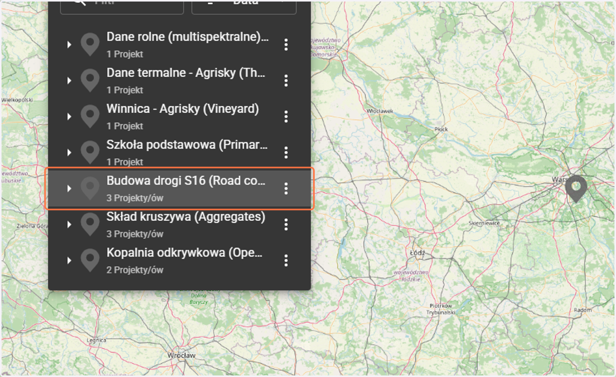Open options menu for Dane termalne
The image size is (616, 377).
[286, 80]
